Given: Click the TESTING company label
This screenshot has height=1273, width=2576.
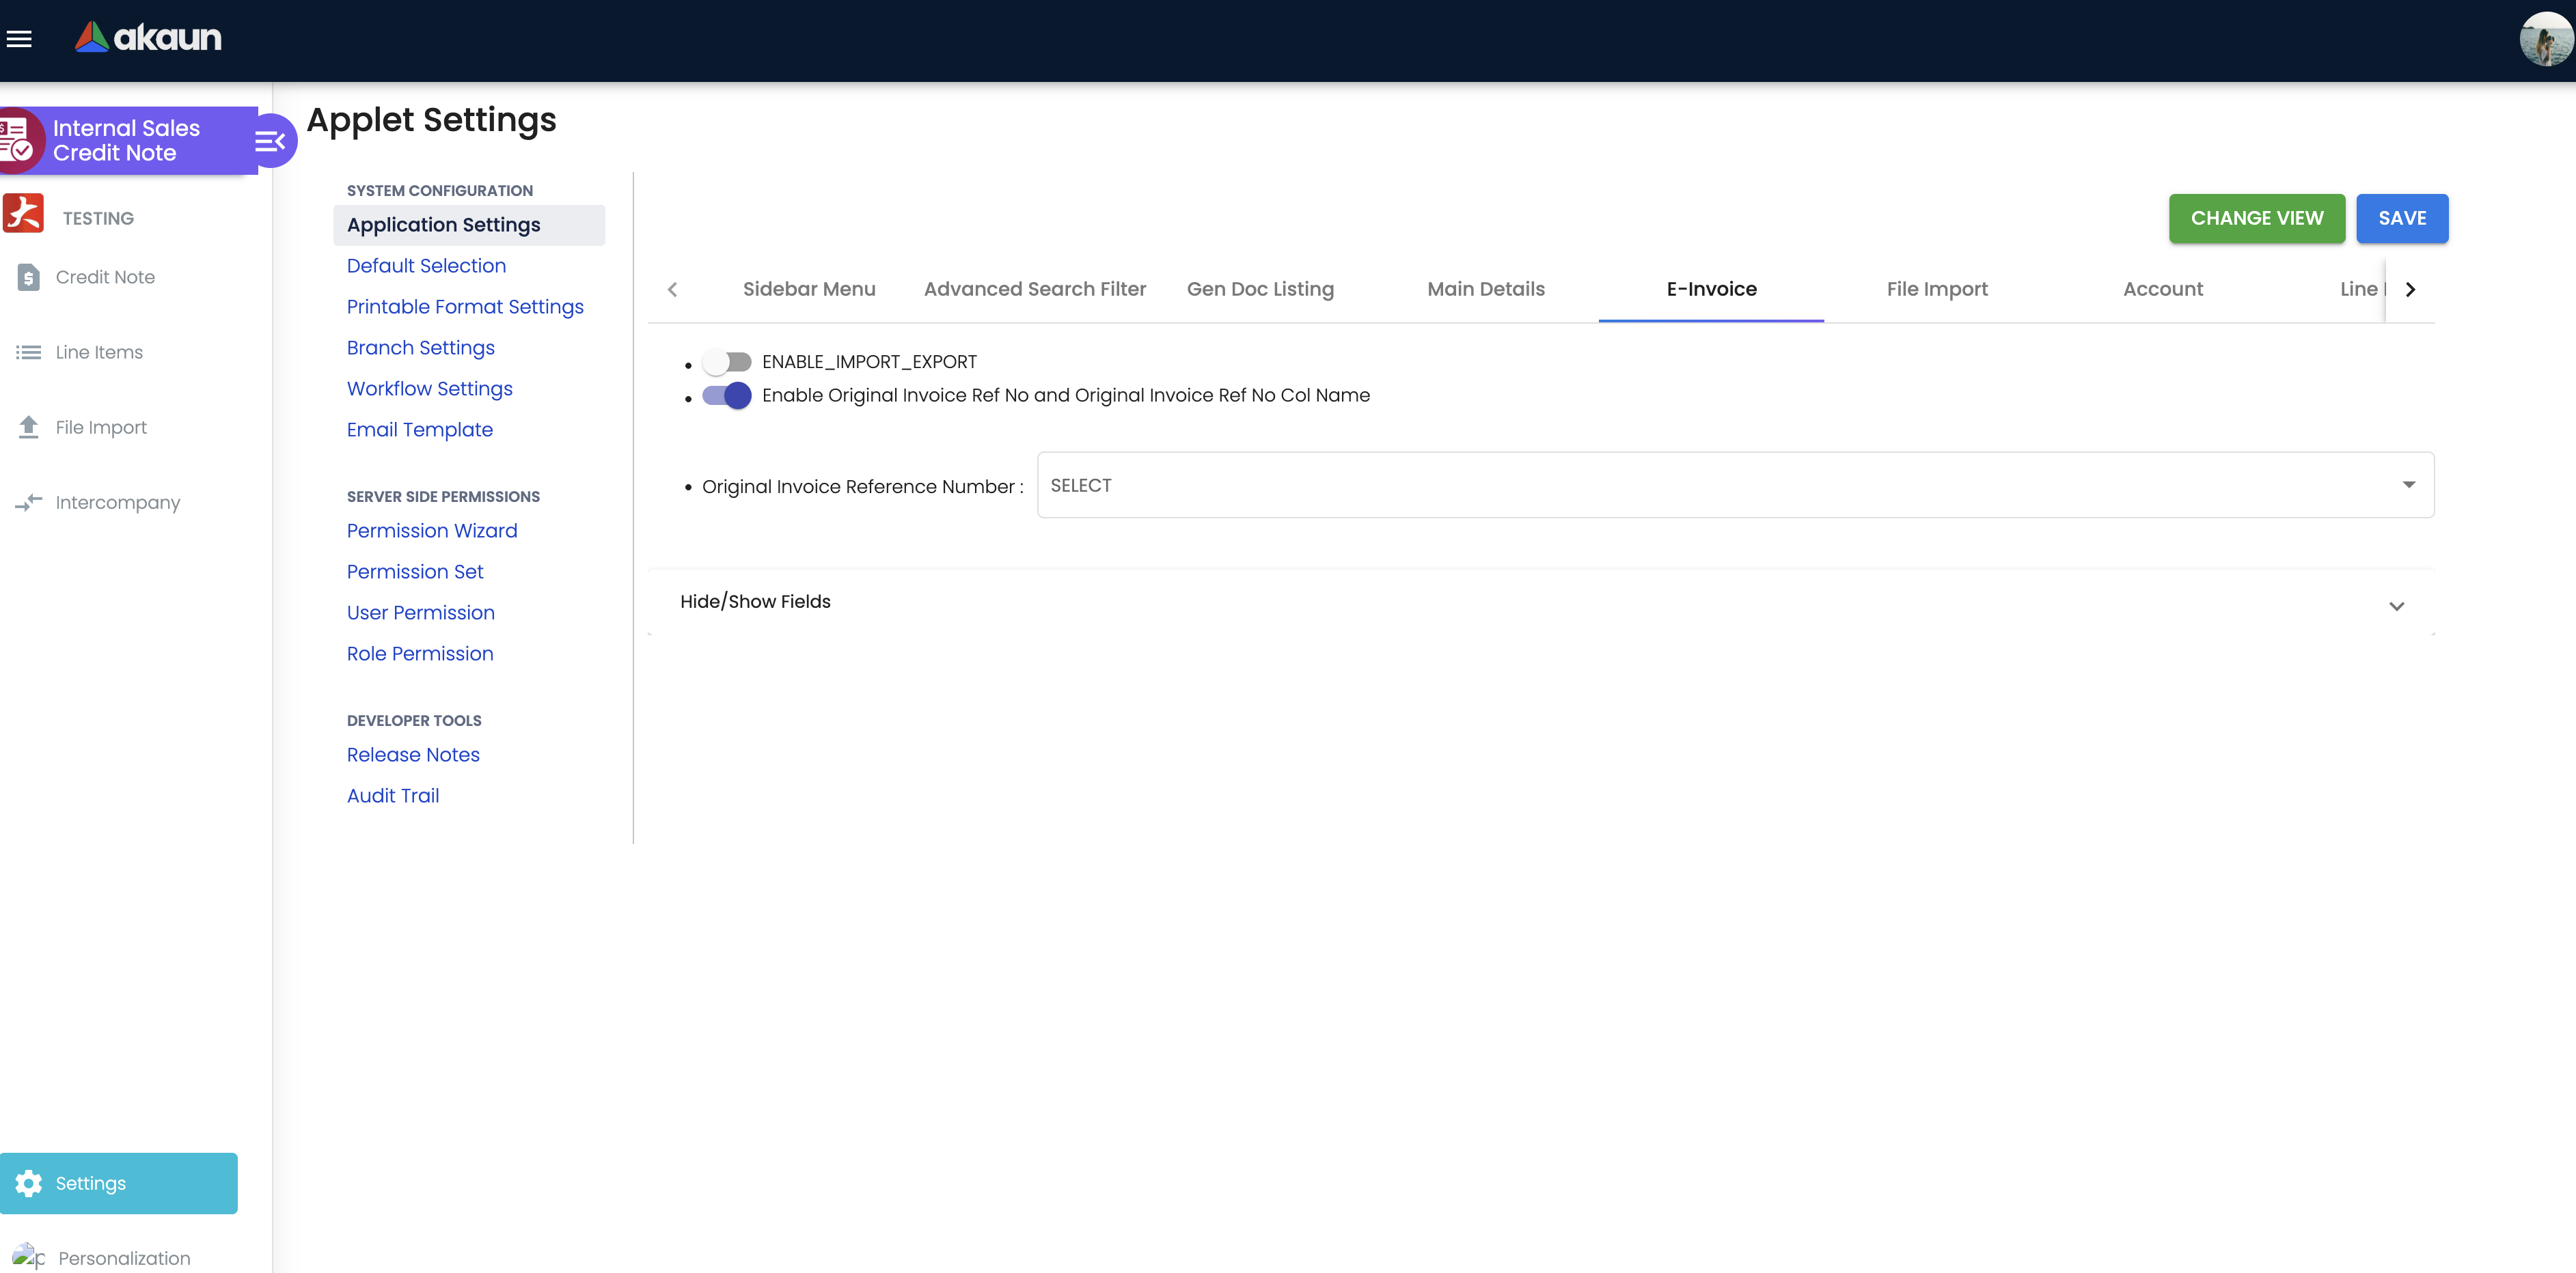Looking at the screenshot, I should click(98, 218).
